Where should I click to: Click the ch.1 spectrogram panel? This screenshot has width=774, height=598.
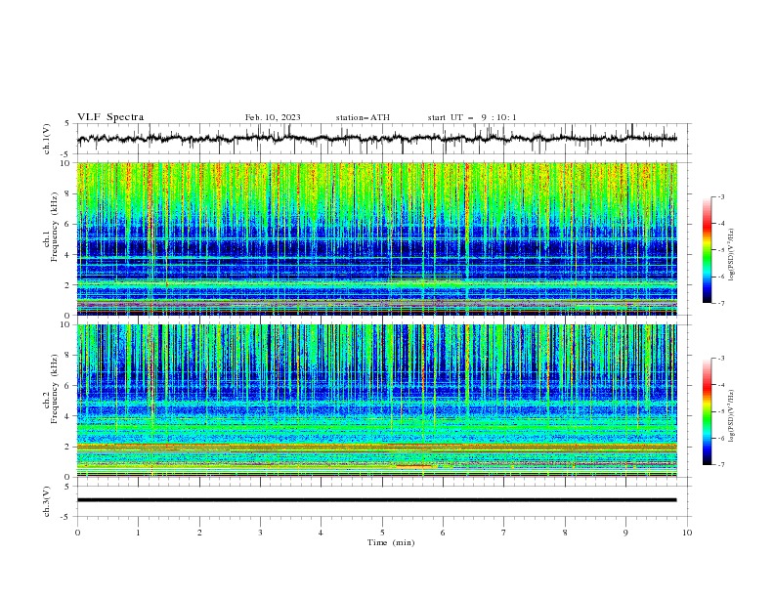(377, 238)
